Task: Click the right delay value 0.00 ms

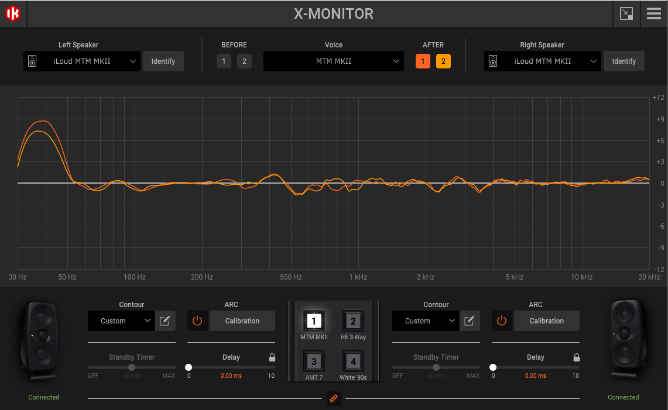Action: tap(536, 375)
